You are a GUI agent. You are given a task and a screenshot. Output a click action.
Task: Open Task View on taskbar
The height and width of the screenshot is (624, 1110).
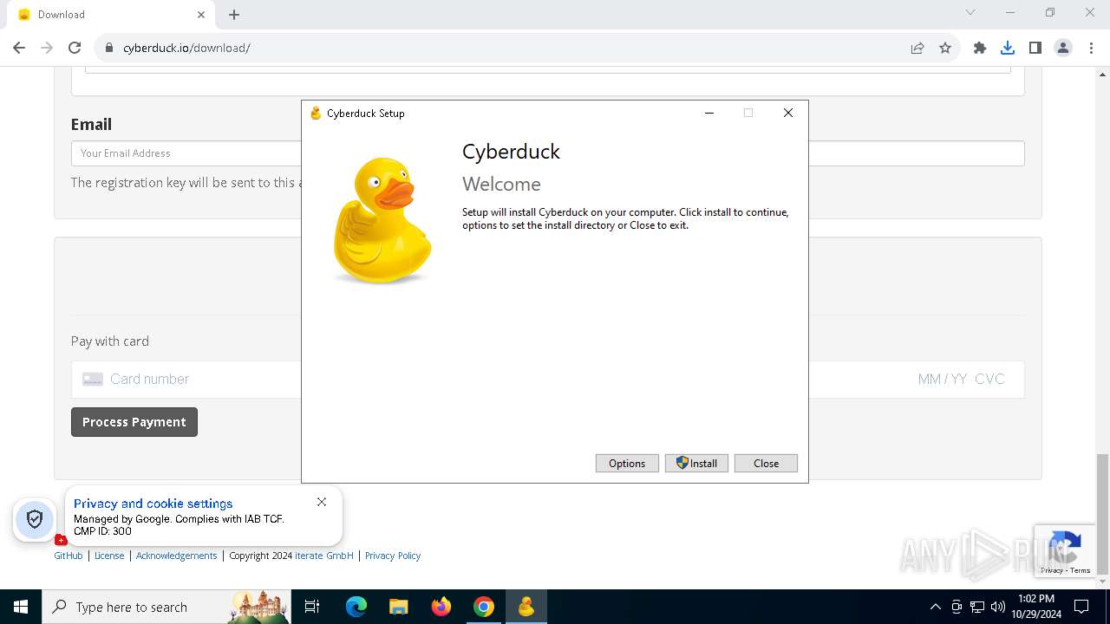[312, 607]
